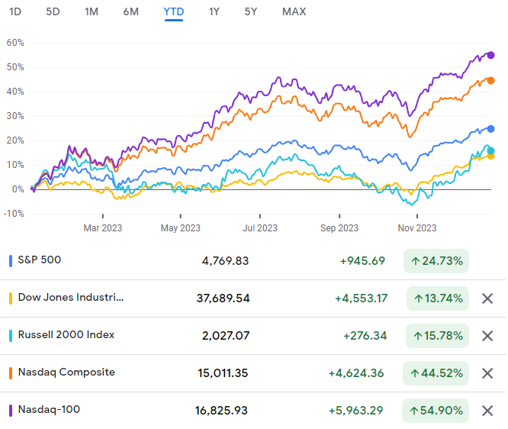
Task: Click the Nasdaq Composite change +4,624.36
Action: coord(356,373)
